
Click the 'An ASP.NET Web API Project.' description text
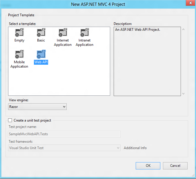(137, 30)
